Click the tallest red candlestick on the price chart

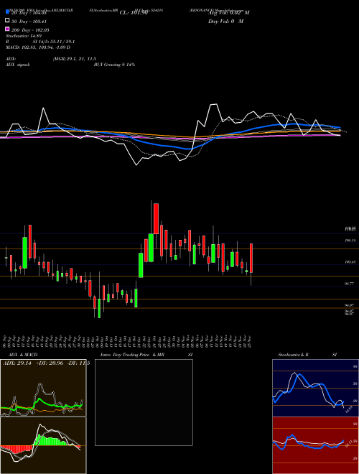[156, 218]
